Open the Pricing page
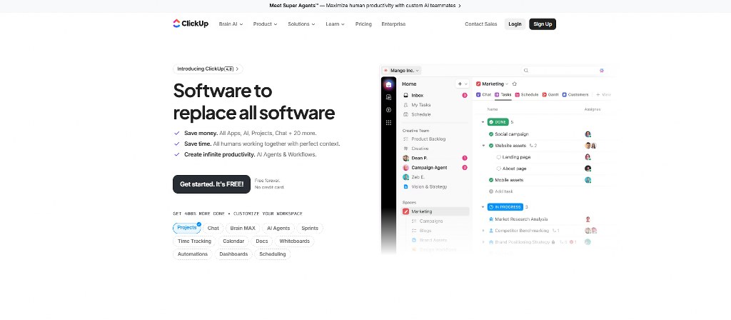Screen dimensions: 731x320 click(x=363, y=24)
